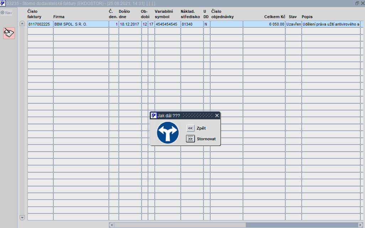365x228 pixels.
Task: Click the Firma column header
Action: (59, 17)
